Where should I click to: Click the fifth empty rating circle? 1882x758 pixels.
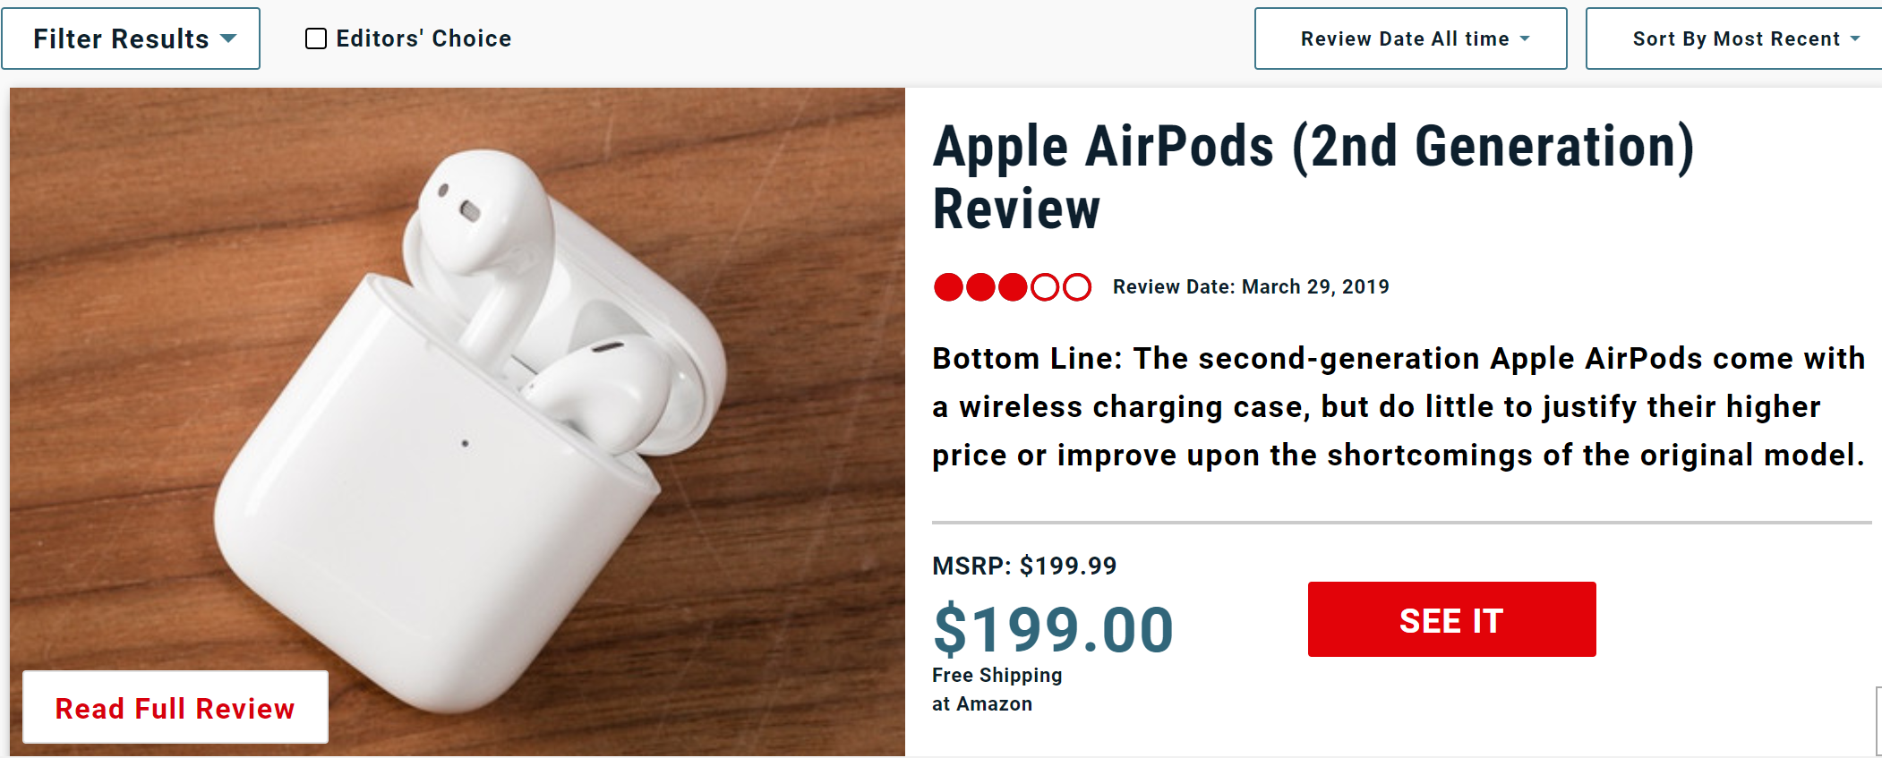(x=1077, y=287)
